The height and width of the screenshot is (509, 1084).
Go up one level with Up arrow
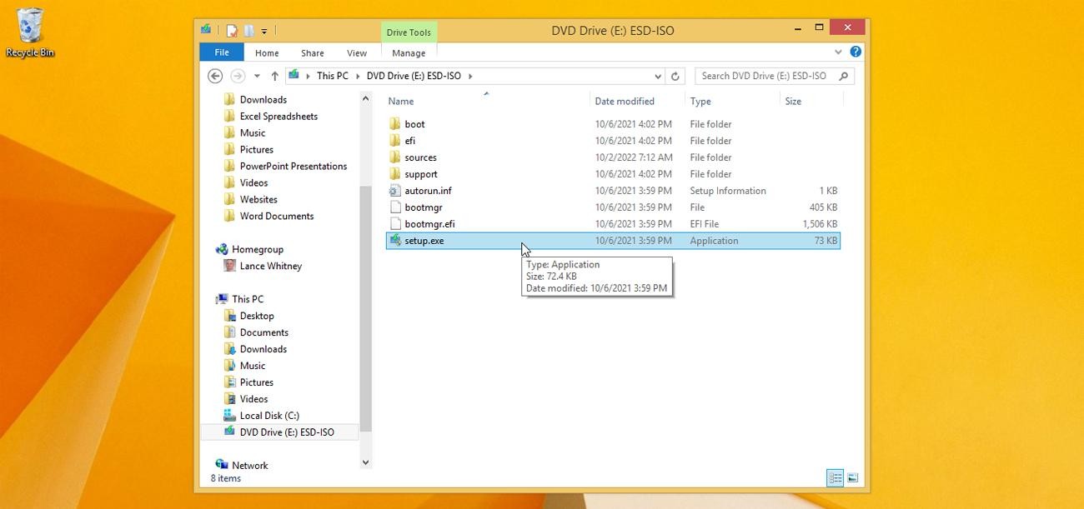point(274,76)
